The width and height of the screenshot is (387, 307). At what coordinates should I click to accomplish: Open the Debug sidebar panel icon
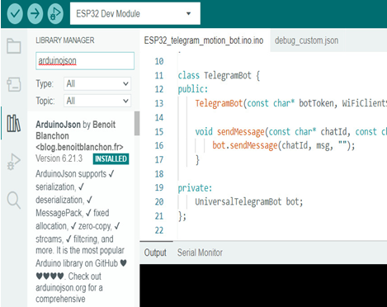pos(14,162)
